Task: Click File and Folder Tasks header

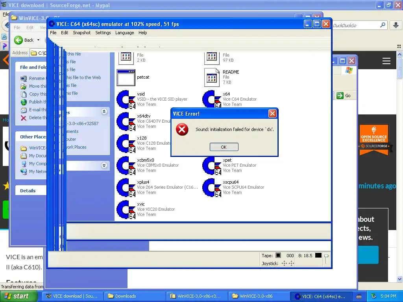Action: click(x=31, y=67)
